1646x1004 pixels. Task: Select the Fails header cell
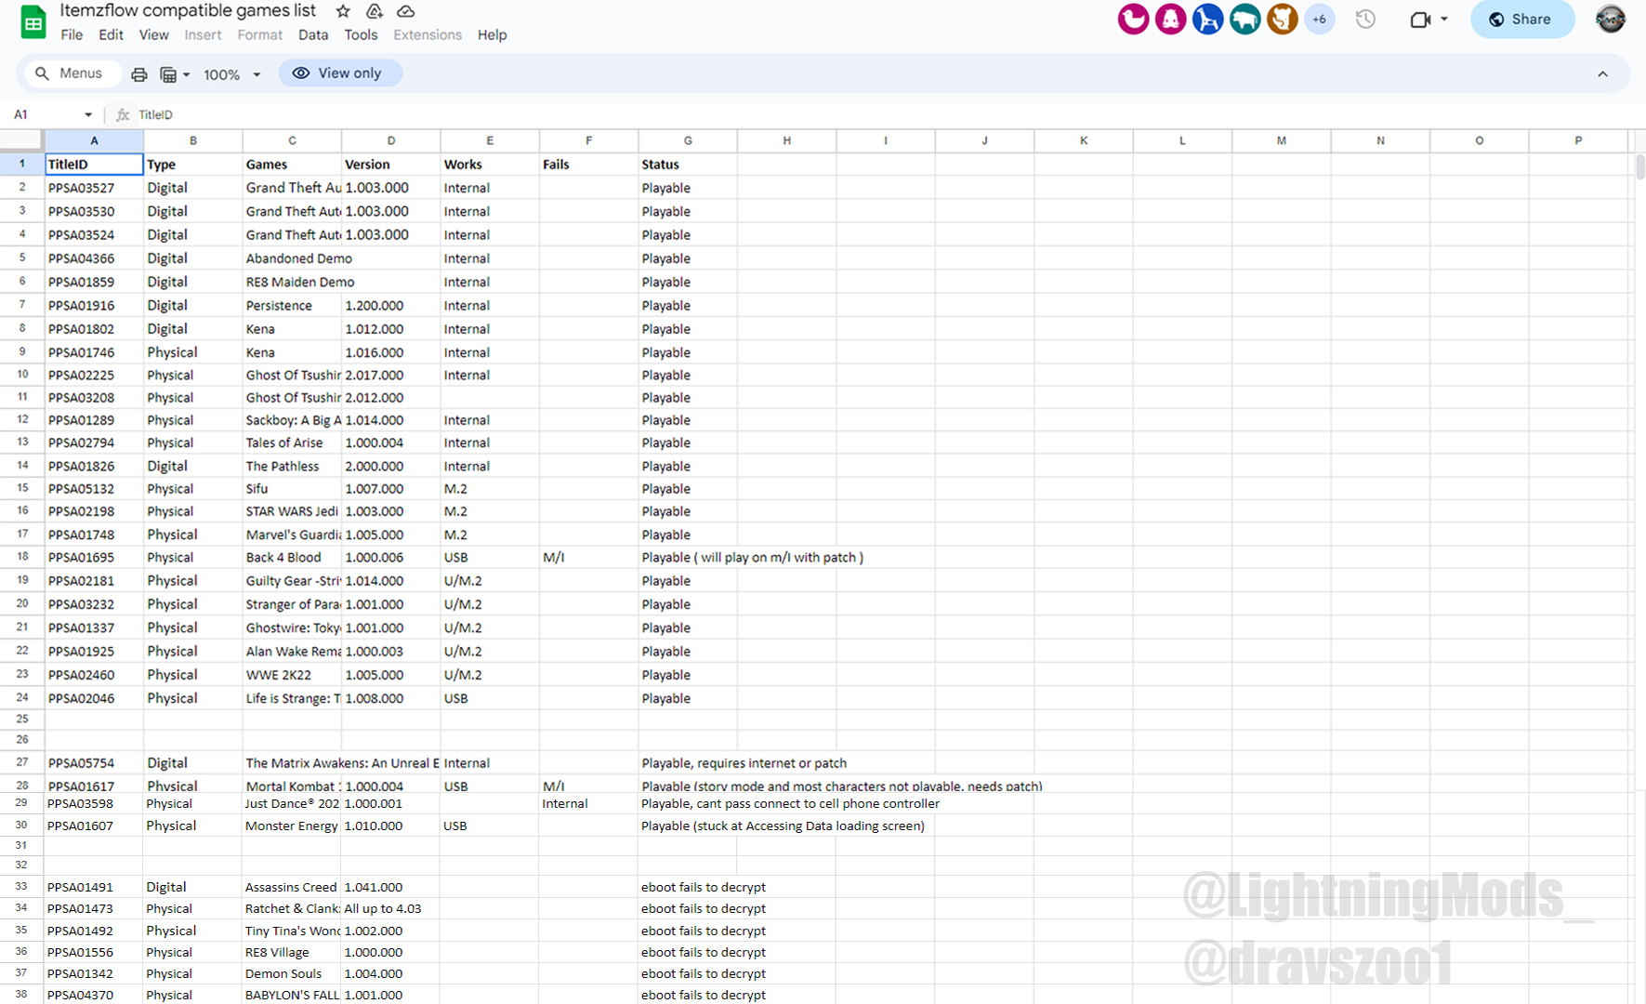[x=588, y=165]
